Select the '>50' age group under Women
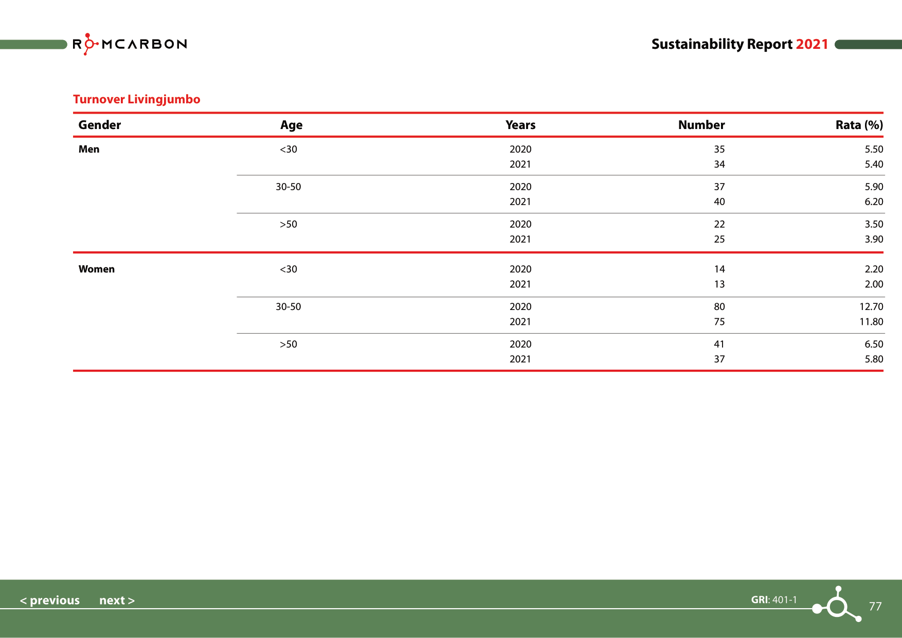The height and width of the screenshot is (638, 902). point(289,344)
